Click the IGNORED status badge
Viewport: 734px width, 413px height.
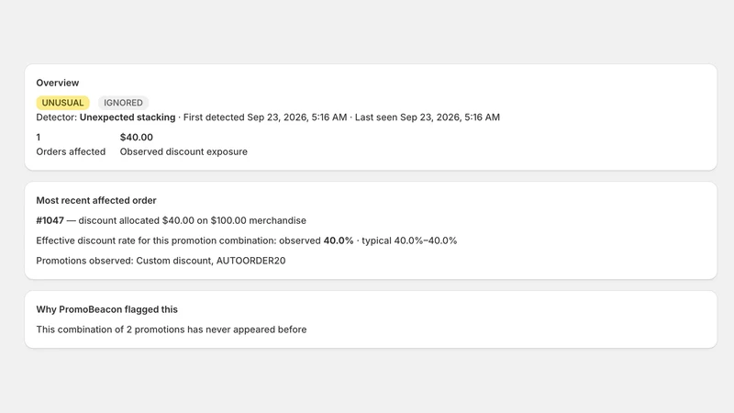coord(123,103)
